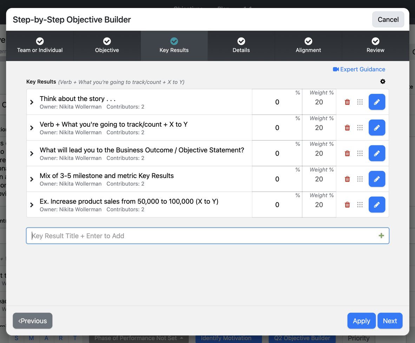This screenshot has width=415, height=343.
Task: Grab the reorder handle for 'Think about the story'
Action: tap(360, 102)
